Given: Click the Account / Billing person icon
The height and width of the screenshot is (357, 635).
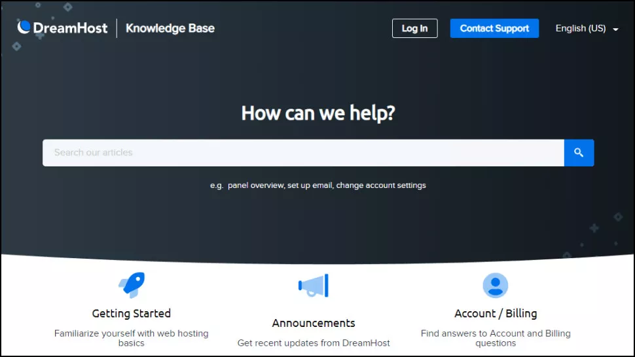Looking at the screenshot, I should point(496,286).
